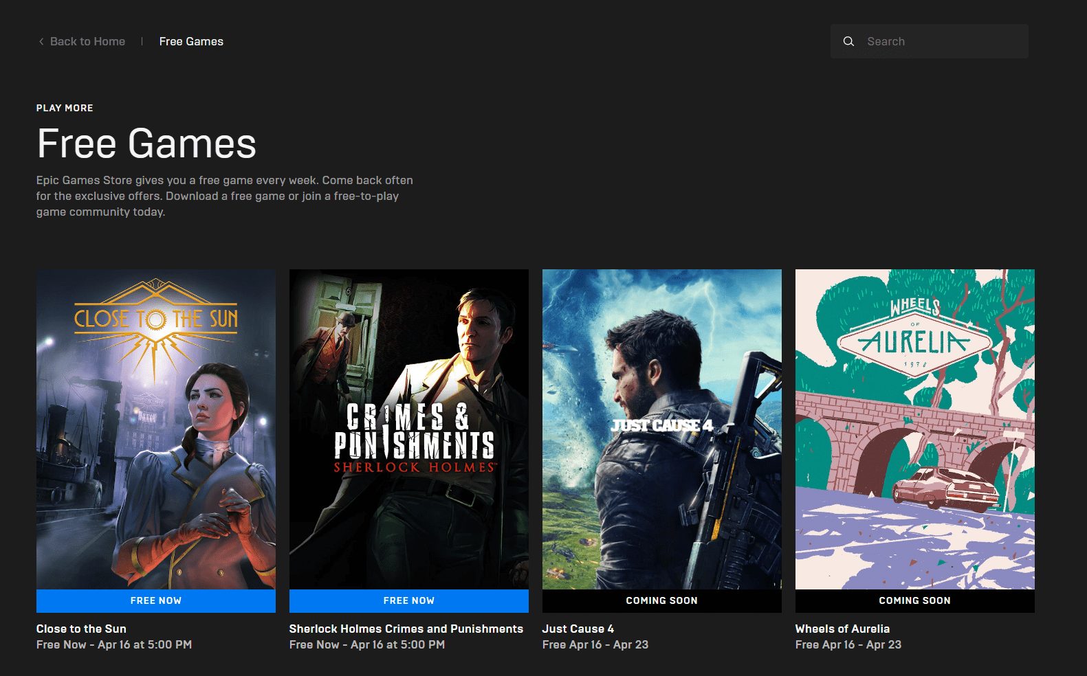Screen dimensions: 1087x676
Task: Go to Back to Home link
Action: click(87, 41)
